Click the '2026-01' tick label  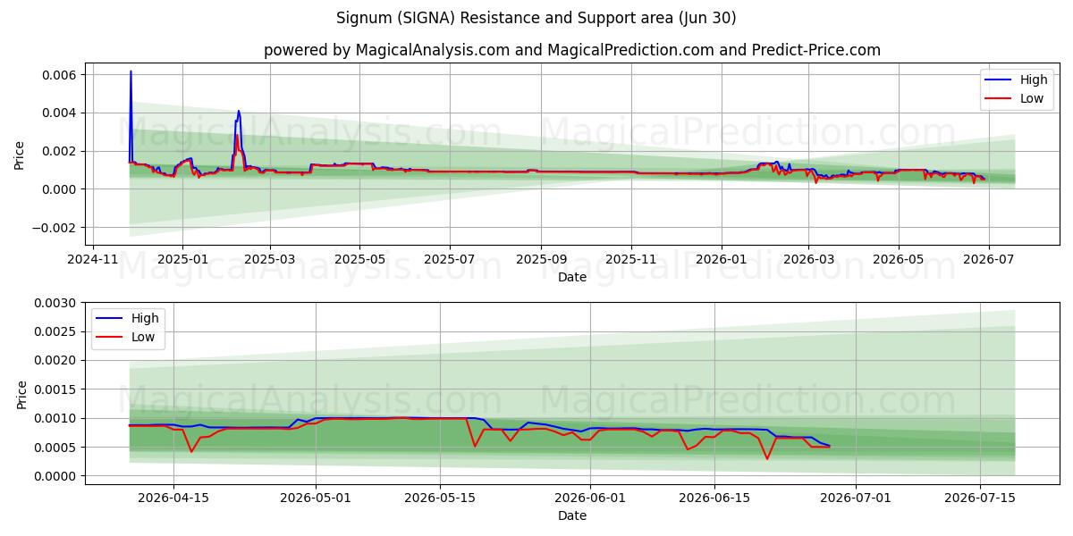(x=721, y=259)
